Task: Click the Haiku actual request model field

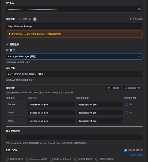Action: point(100,121)
